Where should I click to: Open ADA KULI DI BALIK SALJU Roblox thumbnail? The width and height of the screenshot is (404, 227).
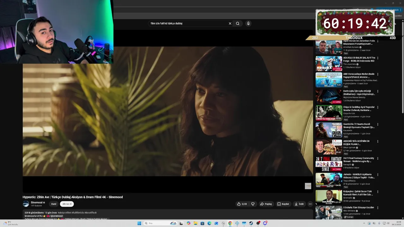tap(329, 63)
